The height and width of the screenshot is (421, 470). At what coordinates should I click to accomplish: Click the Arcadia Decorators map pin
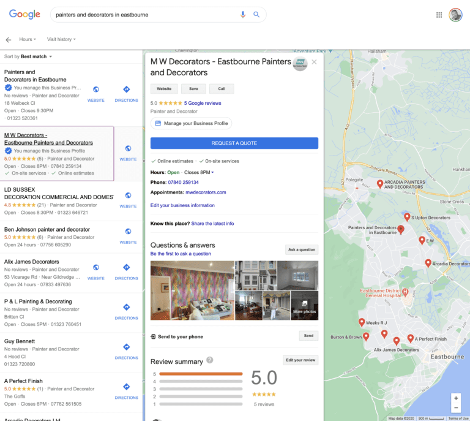[428, 263]
